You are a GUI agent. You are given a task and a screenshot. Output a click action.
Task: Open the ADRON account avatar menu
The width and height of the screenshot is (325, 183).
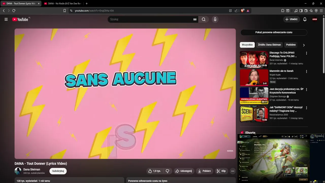click(x=315, y=19)
